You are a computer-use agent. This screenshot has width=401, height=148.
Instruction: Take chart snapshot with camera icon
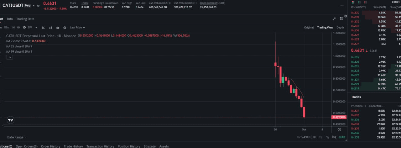(58, 28)
